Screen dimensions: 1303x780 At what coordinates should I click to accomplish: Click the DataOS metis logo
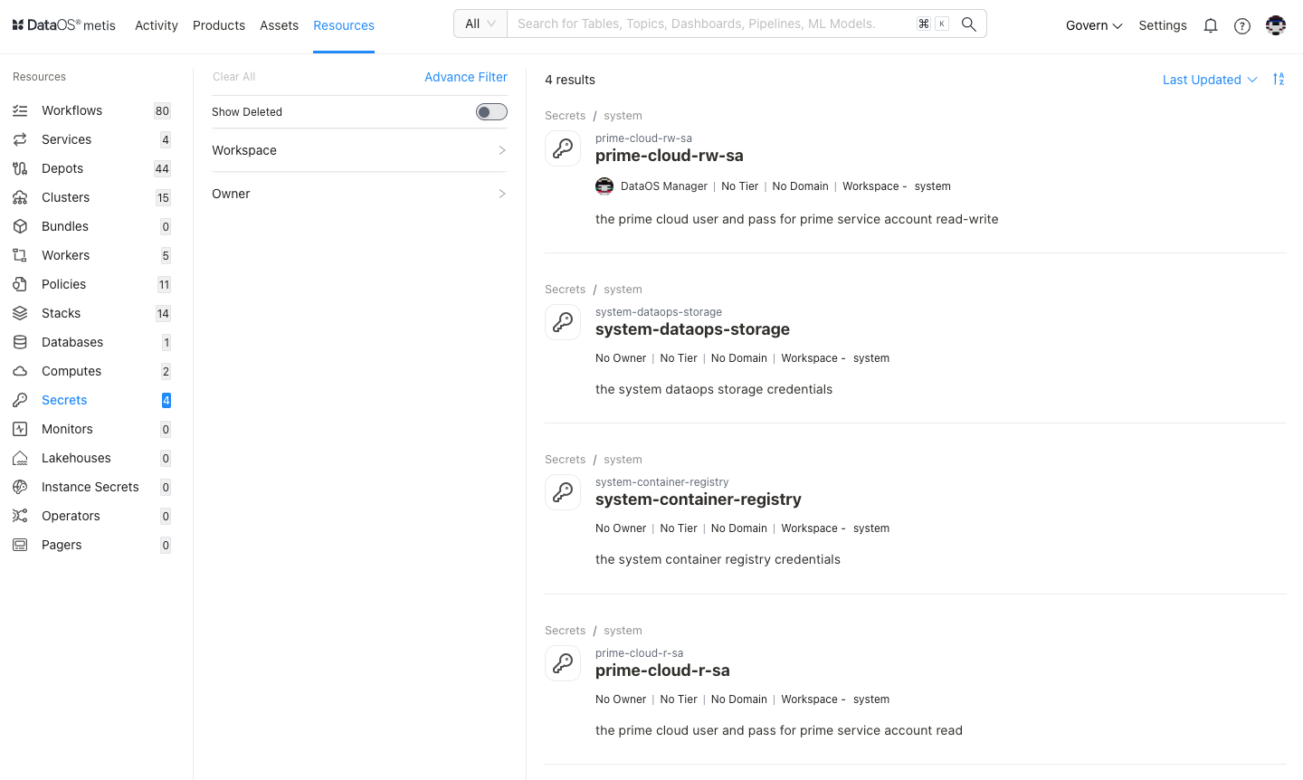pos(63,25)
